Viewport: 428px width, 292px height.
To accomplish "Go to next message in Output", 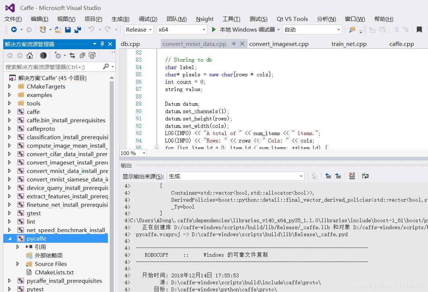I will (x=338, y=176).
